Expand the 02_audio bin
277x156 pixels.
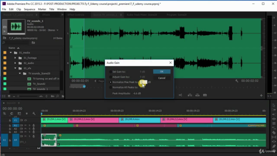15,63
